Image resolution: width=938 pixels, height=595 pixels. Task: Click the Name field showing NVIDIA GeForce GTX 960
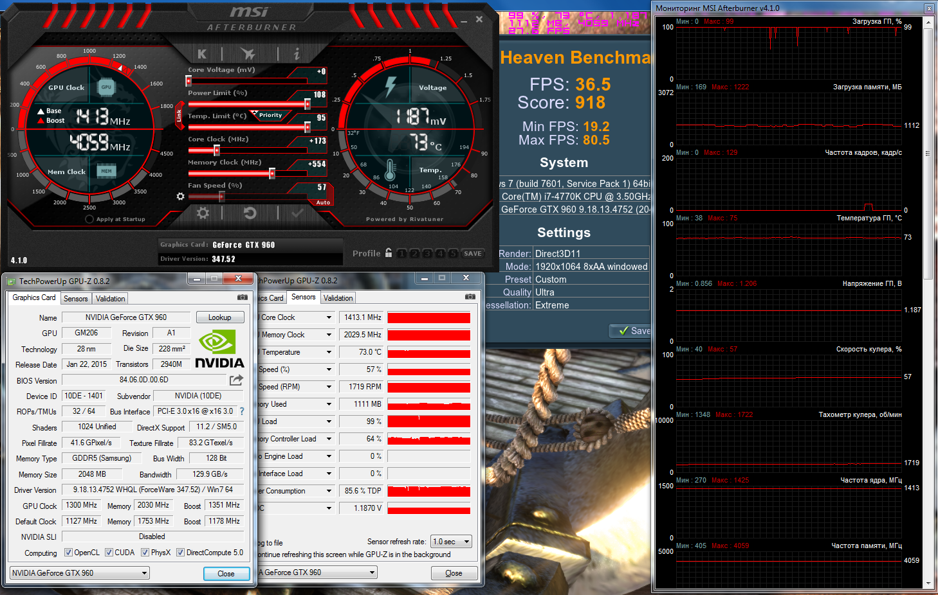pyautogui.click(x=126, y=317)
